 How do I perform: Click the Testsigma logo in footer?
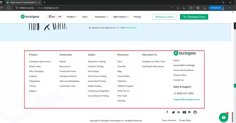coord(184,53)
